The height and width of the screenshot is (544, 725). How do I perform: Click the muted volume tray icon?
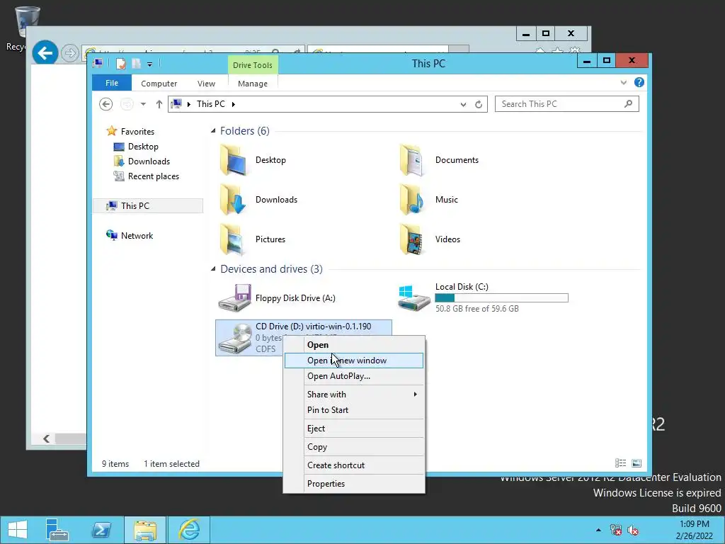(632, 530)
